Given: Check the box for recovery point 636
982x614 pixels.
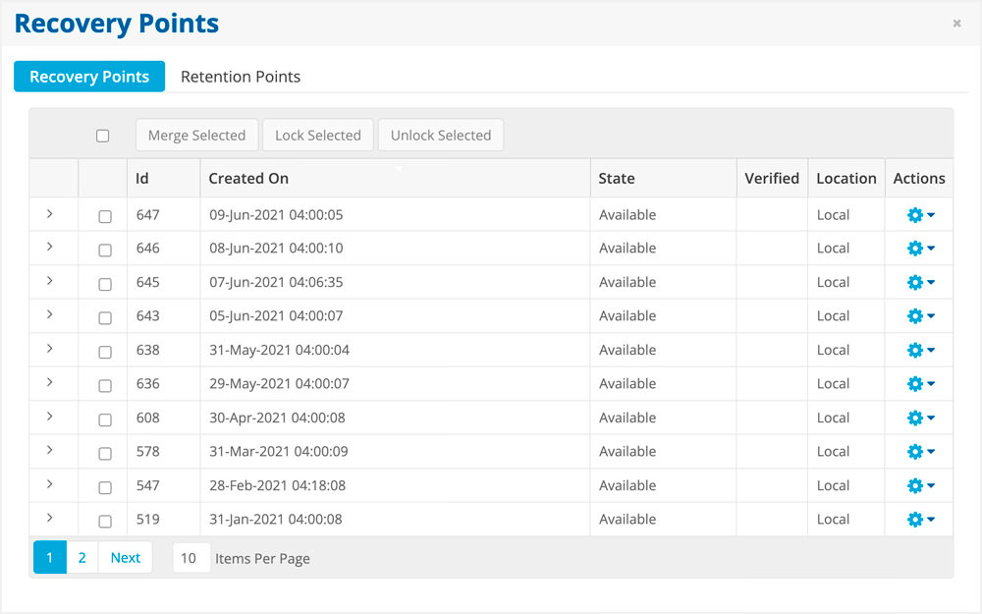Looking at the screenshot, I should (105, 386).
